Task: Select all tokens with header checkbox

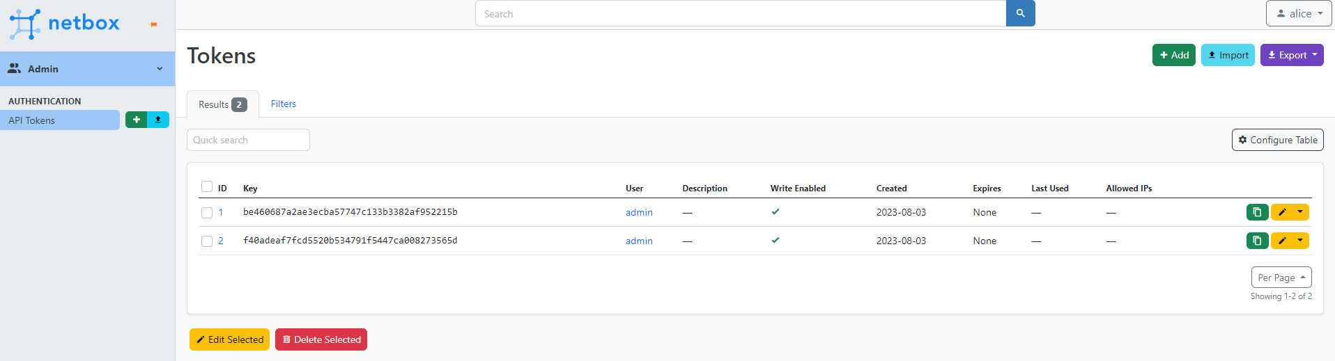Action: pyautogui.click(x=207, y=186)
